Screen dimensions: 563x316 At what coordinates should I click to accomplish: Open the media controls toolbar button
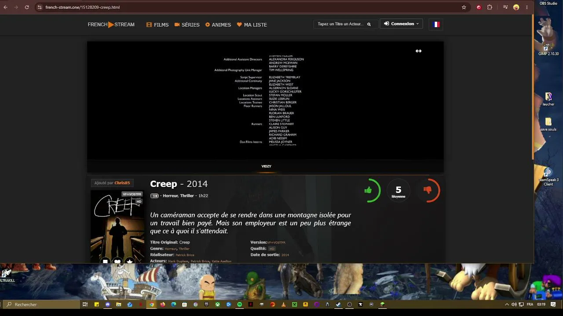[505, 7]
